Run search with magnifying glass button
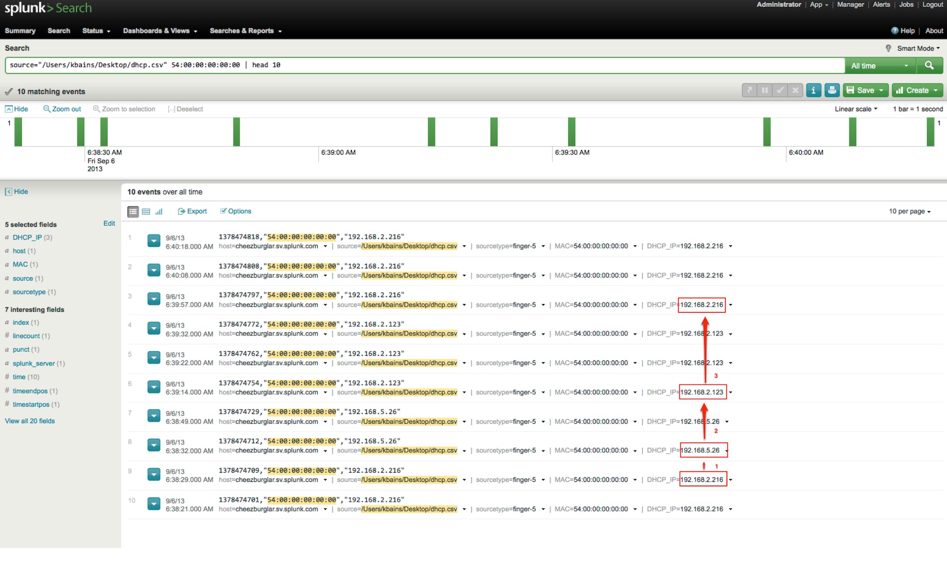The width and height of the screenshot is (947, 578). [929, 66]
